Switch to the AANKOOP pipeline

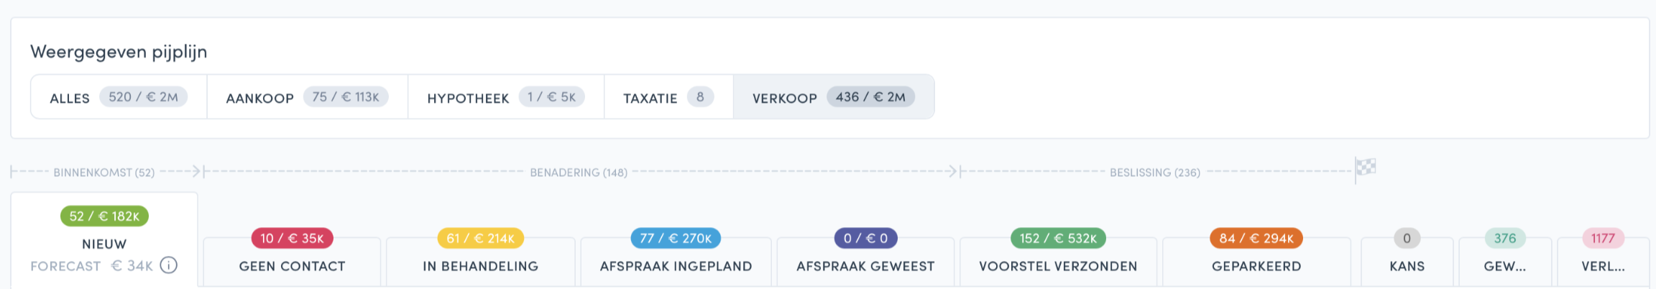[x=307, y=97]
